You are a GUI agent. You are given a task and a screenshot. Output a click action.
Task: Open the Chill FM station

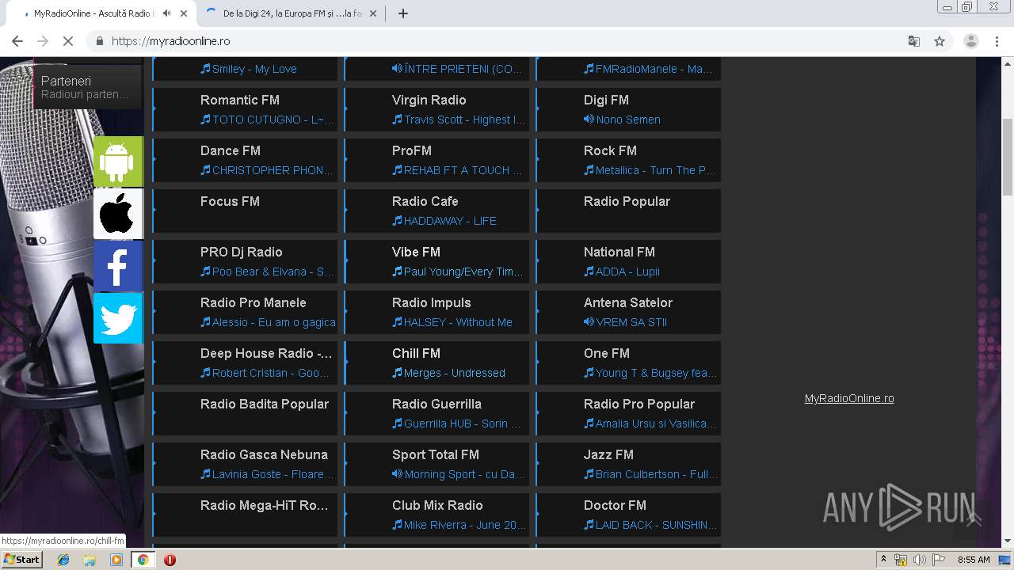coord(436,363)
